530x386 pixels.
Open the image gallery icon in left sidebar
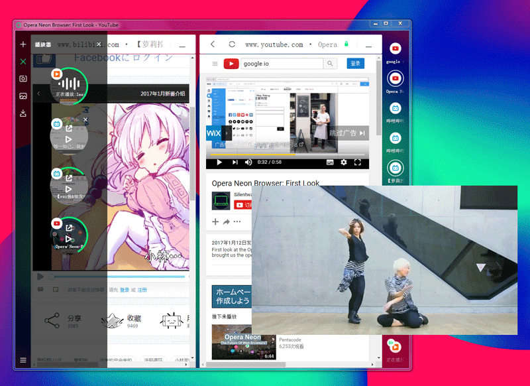[23, 96]
